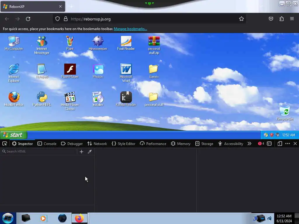Switch to the Console tab
299x224 pixels.
[x=47, y=143]
